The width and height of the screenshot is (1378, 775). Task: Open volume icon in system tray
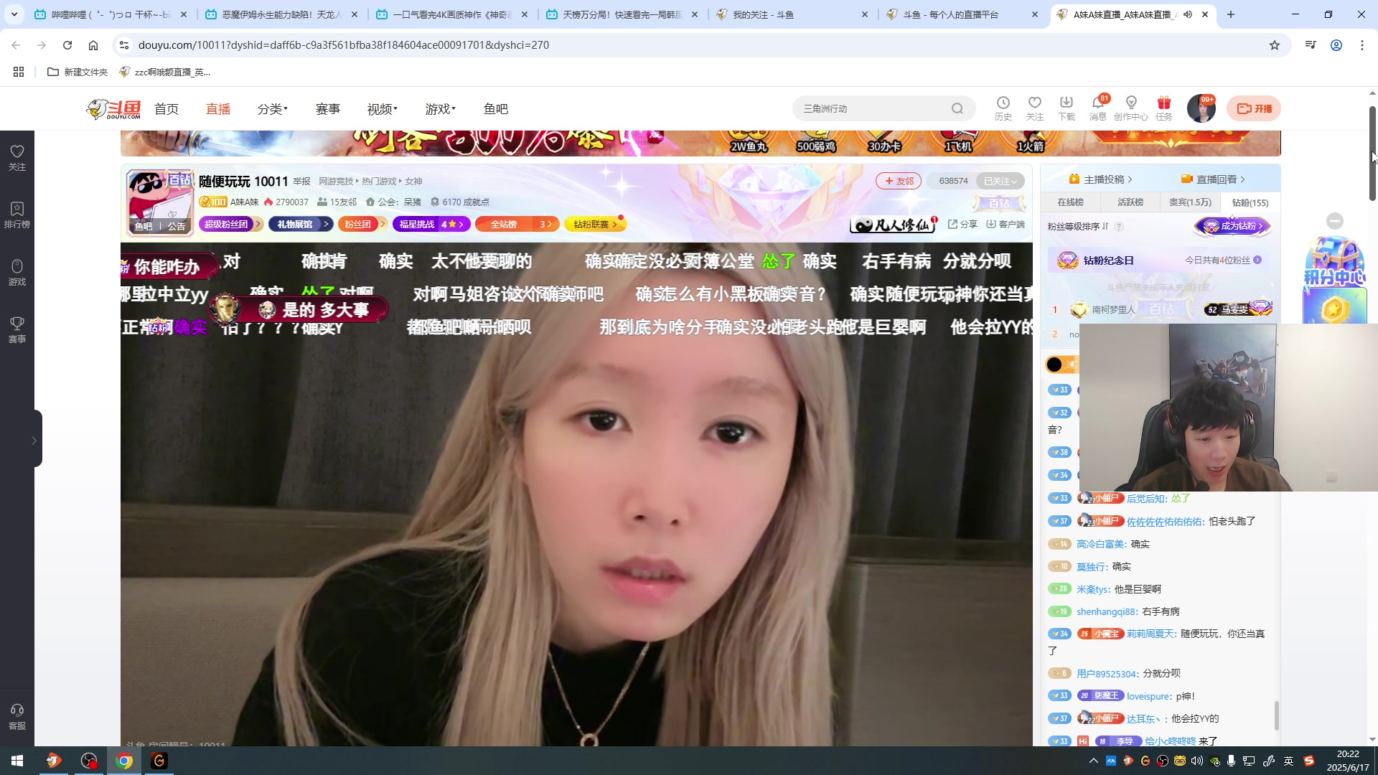(x=1197, y=761)
